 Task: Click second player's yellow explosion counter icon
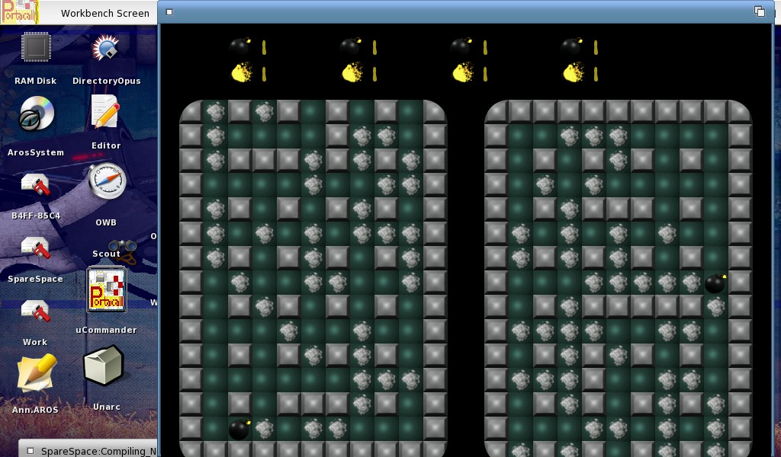(x=352, y=72)
